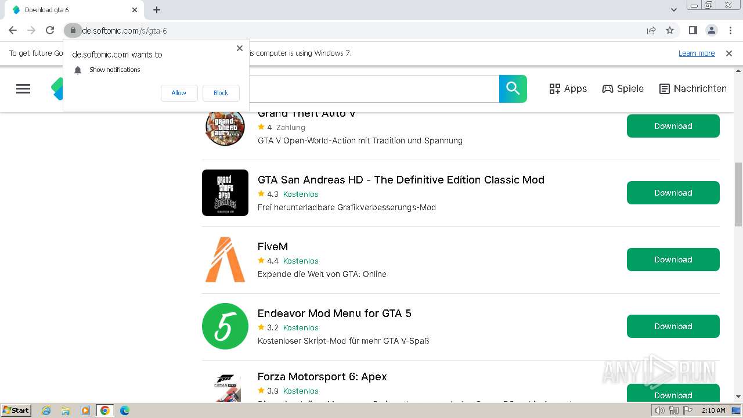Open the Chrome three-dot menu
The height and width of the screenshot is (418, 743).
[730, 30]
